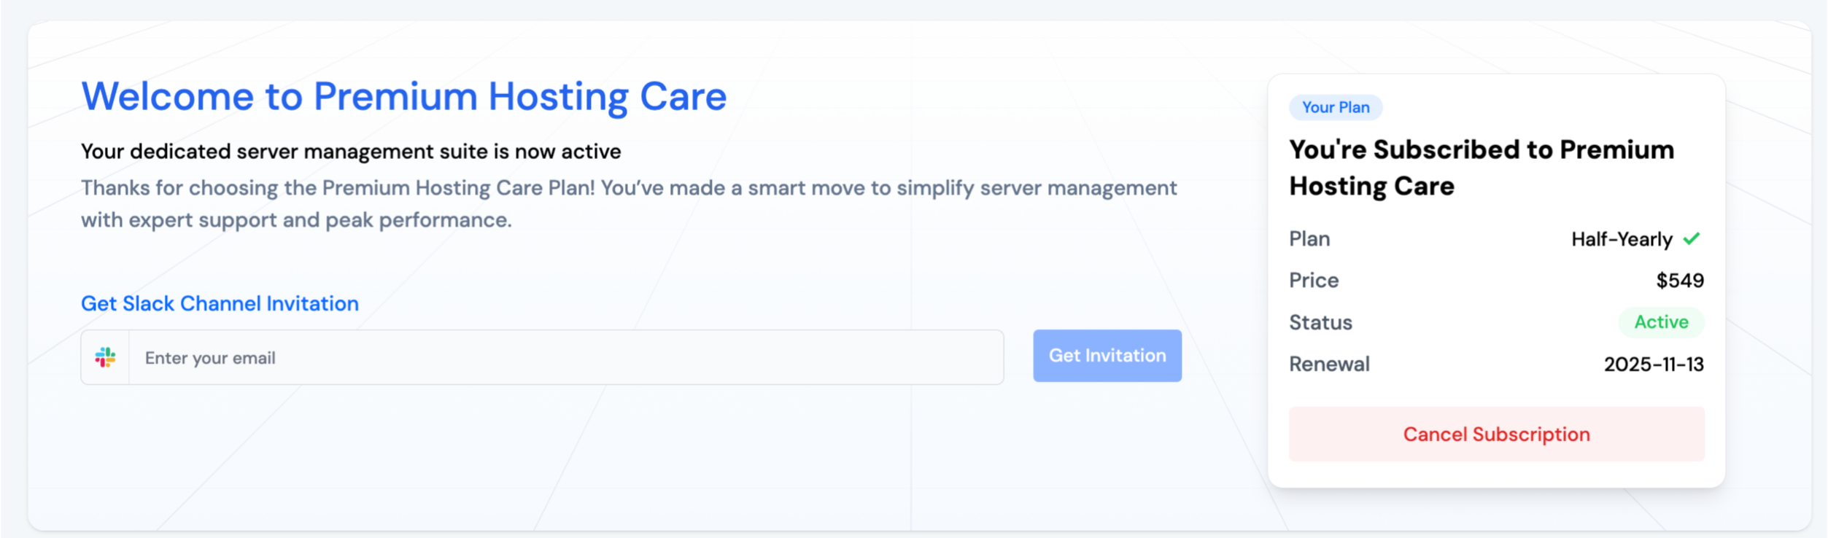1828x538 pixels.
Task: Click the Cancel Subscription button
Action: click(x=1496, y=434)
